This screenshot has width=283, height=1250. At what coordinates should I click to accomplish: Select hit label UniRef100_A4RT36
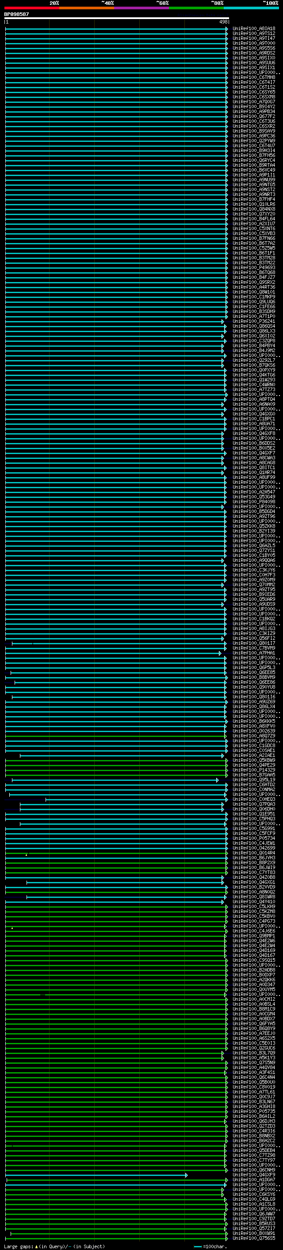pos(254,287)
